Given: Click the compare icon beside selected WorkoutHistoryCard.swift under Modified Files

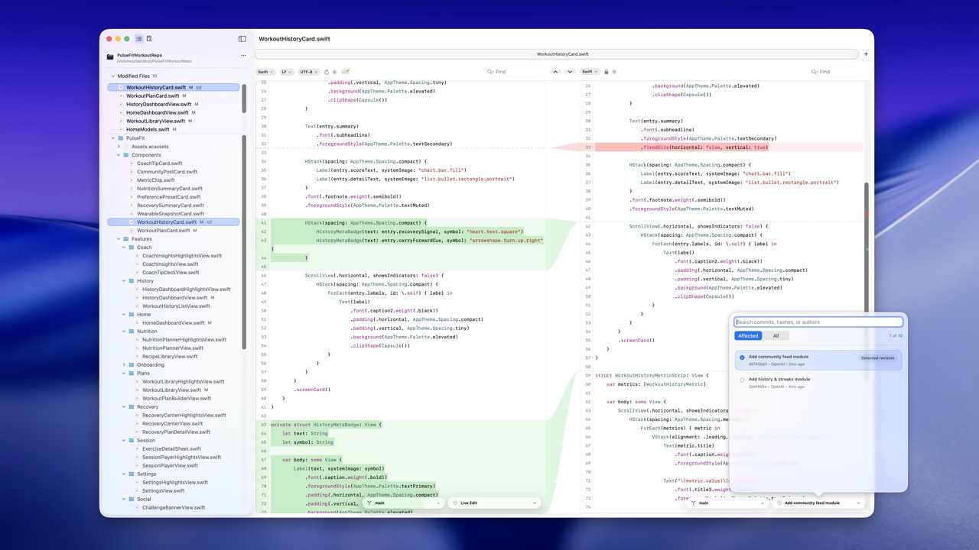Looking at the screenshot, I should pos(199,88).
